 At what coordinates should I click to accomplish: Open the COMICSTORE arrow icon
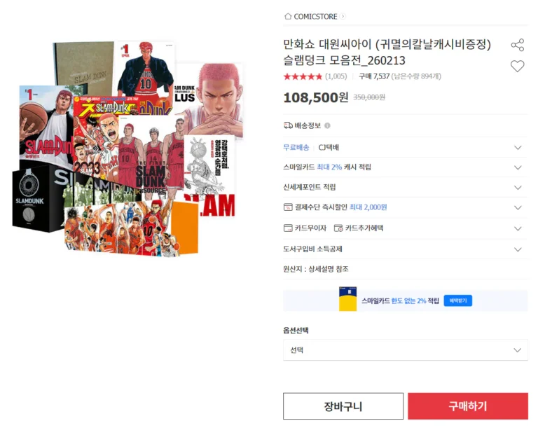coord(343,16)
